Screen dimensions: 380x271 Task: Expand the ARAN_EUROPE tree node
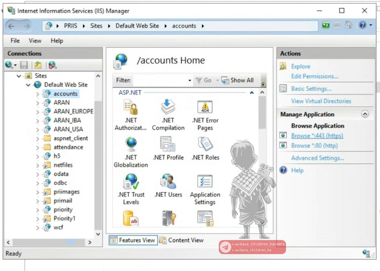[38, 111]
